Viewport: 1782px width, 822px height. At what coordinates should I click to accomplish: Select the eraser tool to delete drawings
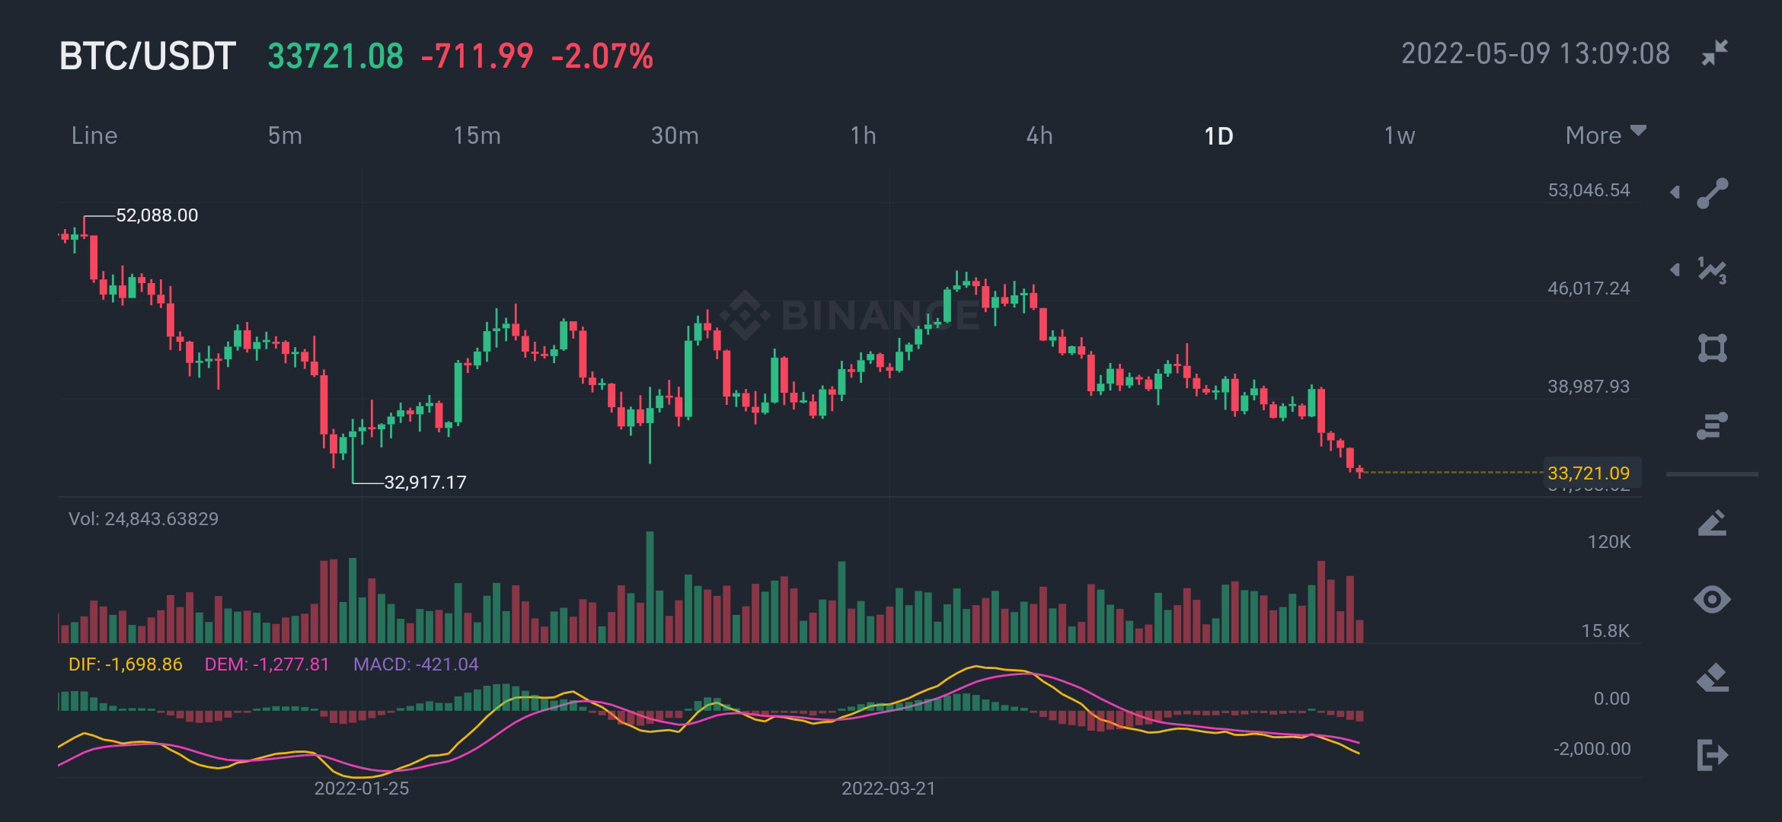(x=1712, y=677)
